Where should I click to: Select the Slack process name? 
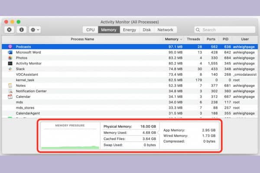click(20, 69)
